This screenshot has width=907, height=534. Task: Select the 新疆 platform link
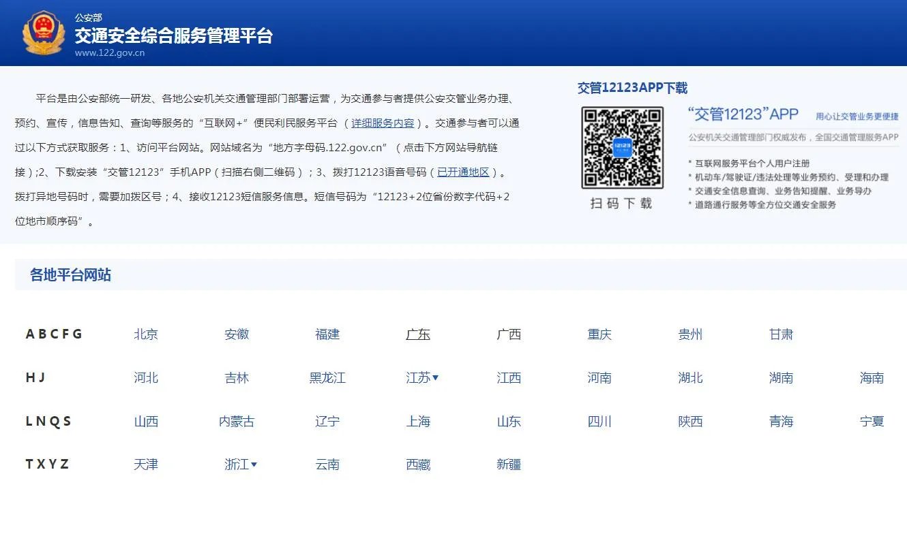coord(509,464)
